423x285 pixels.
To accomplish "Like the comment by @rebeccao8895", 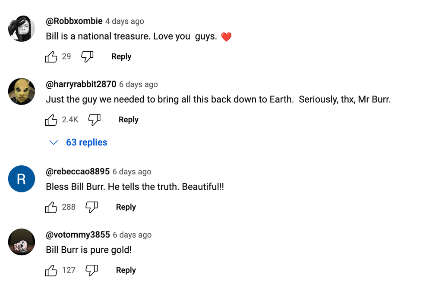I will pyautogui.click(x=51, y=208).
